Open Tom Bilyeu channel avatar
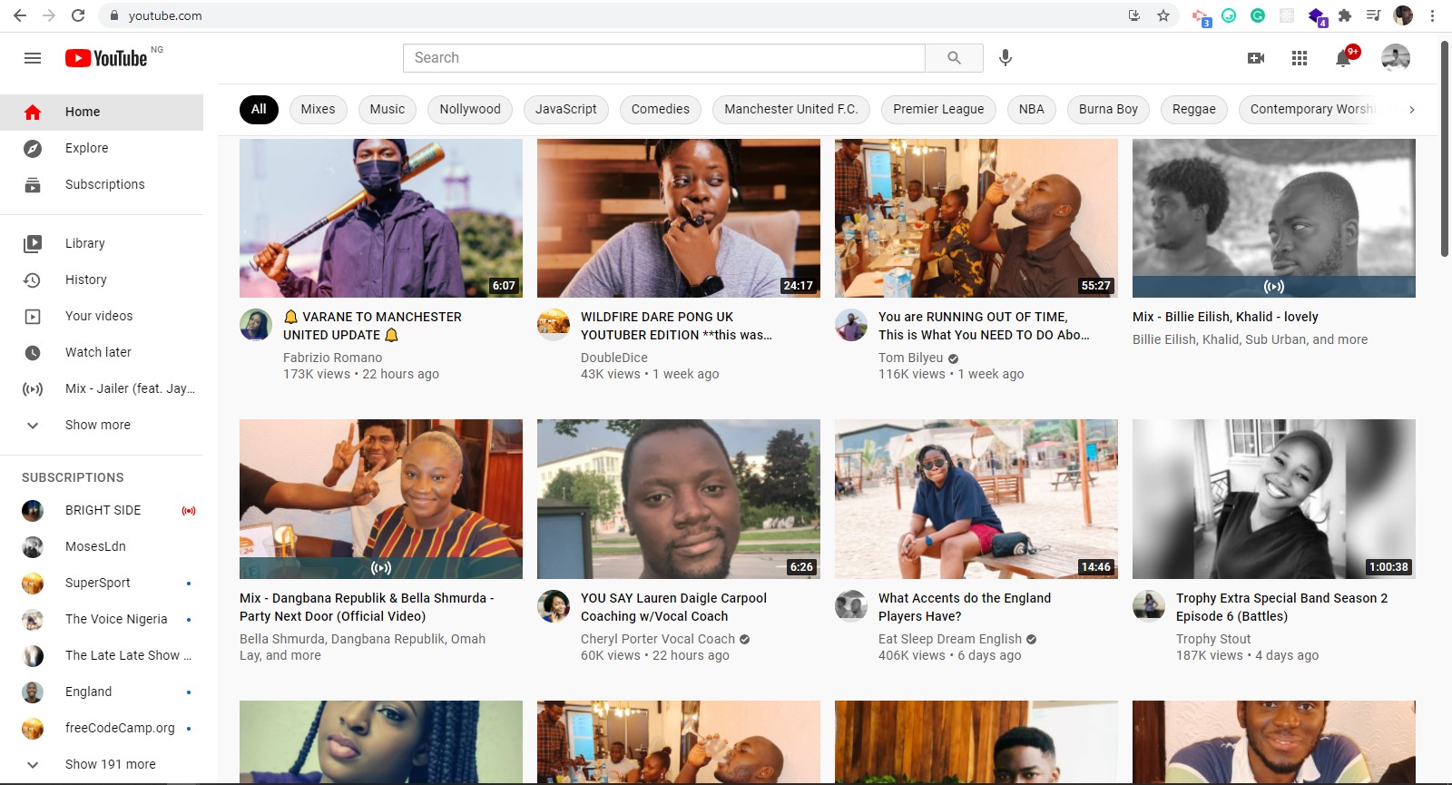Screen dimensions: 1452x785 [851, 325]
